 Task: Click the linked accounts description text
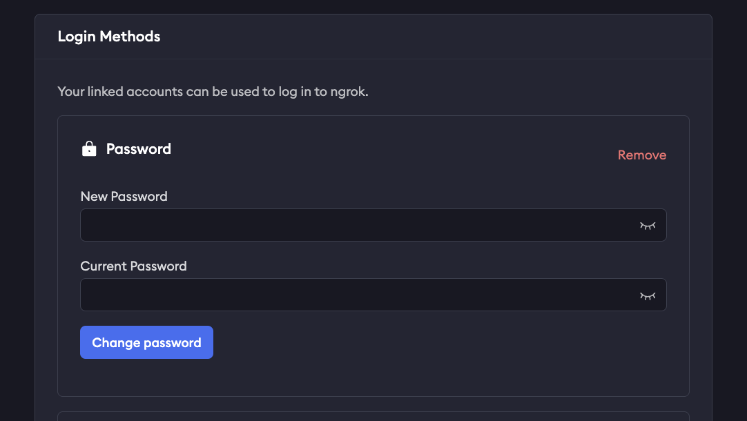click(x=213, y=91)
